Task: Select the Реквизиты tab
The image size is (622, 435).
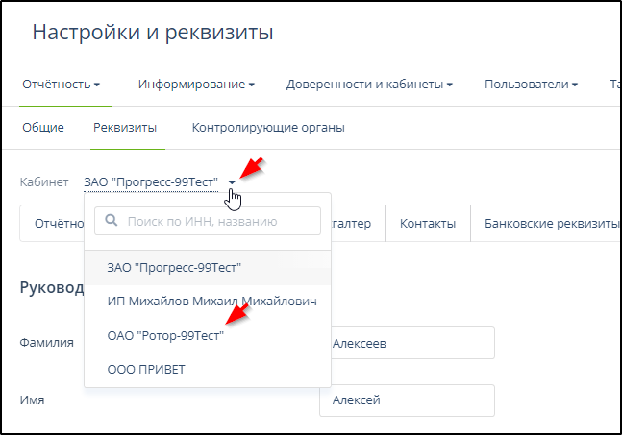Action: pos(124,127)
